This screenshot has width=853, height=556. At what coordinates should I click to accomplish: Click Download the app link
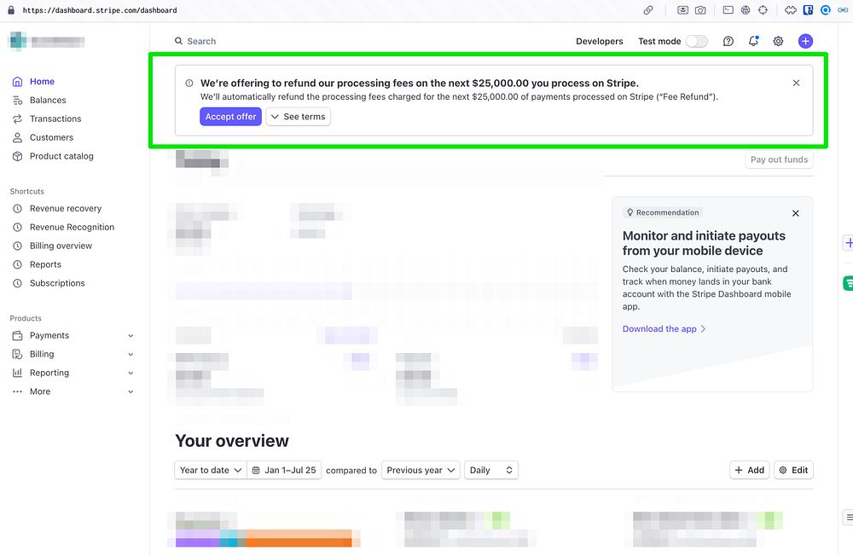(x=664, y=328)
